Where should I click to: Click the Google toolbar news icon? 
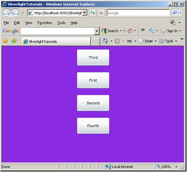pyautogui.click(x=130, y=31)
